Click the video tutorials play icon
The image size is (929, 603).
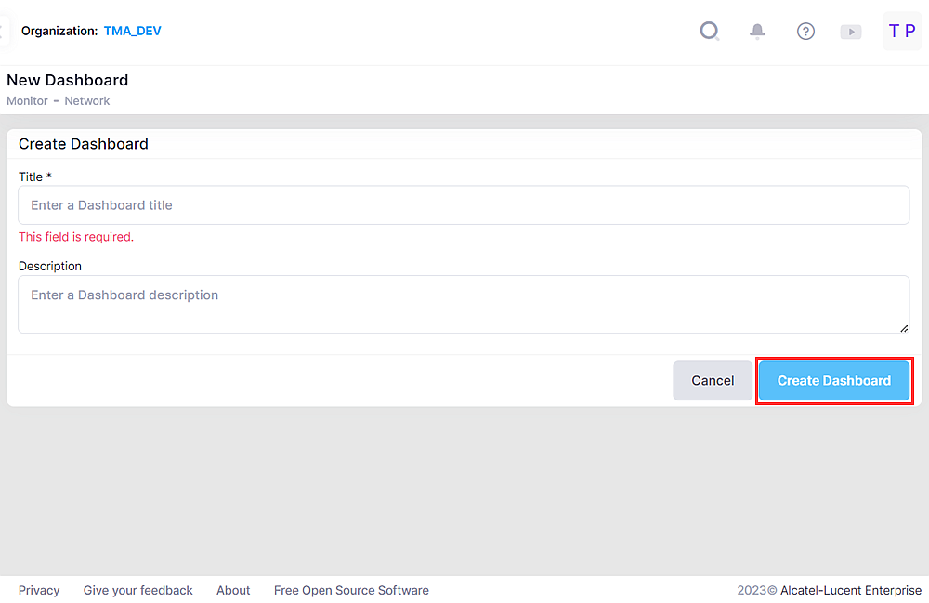coord(850,32)
